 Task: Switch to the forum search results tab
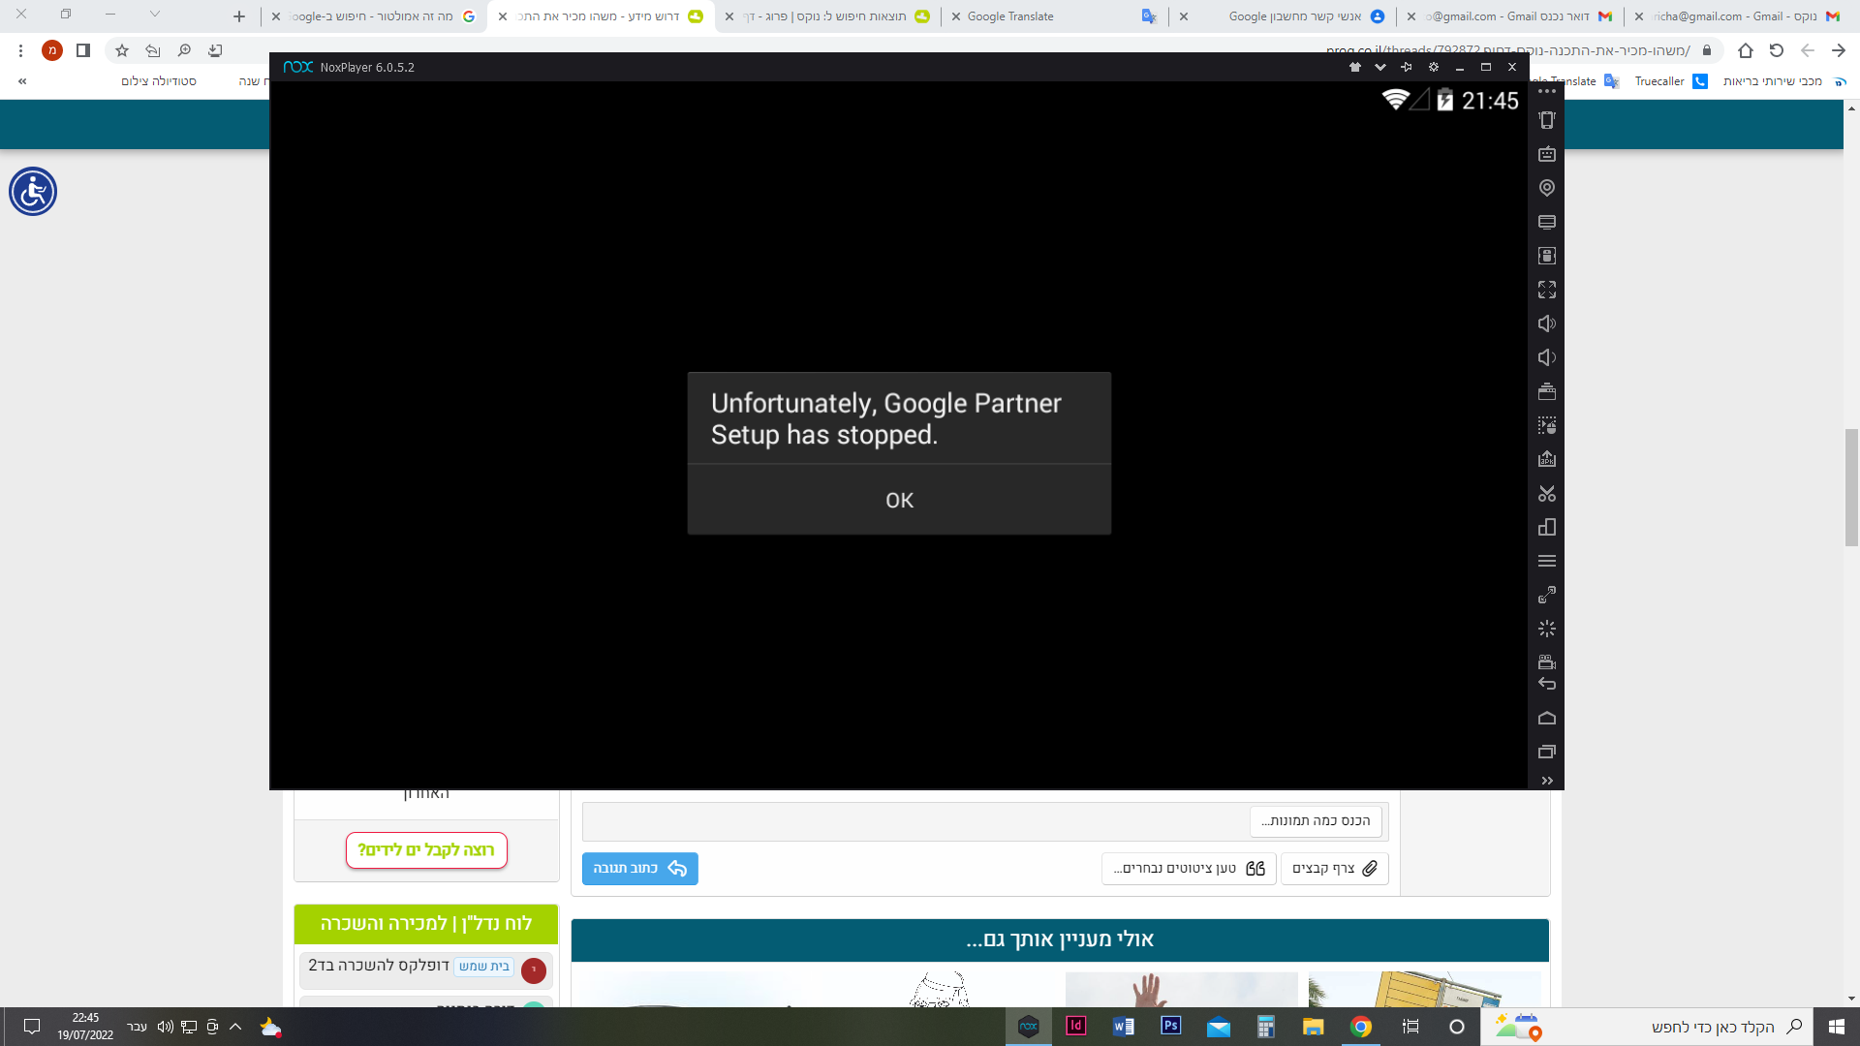[x=828, y=16]
